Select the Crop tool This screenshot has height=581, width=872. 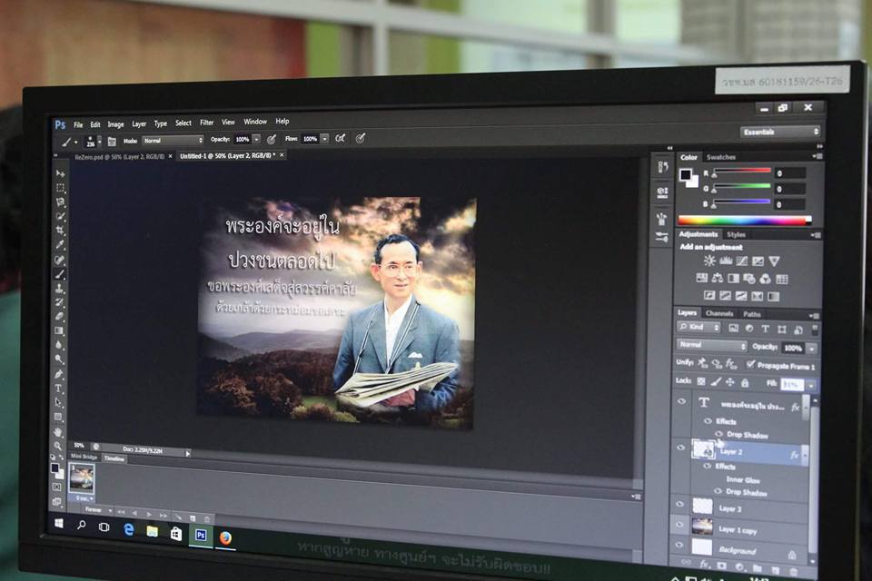[61, 231]
